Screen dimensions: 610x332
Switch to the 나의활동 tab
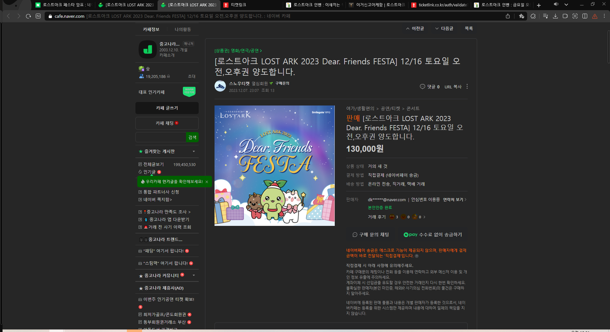coord(183,29)
